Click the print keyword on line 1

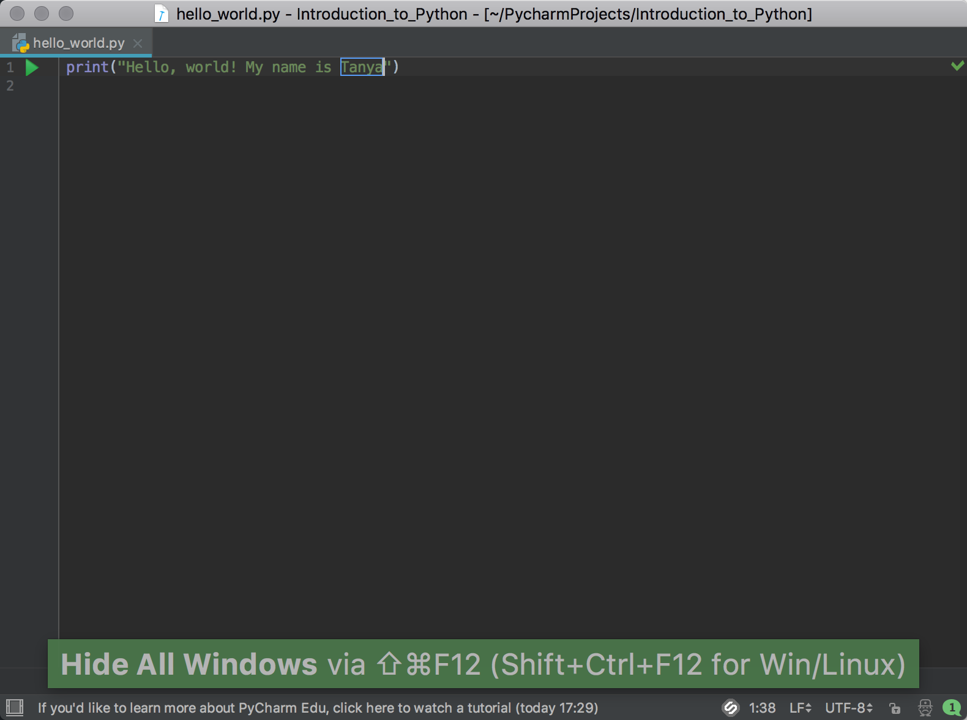pyautogui.click(x=88, y=67)
